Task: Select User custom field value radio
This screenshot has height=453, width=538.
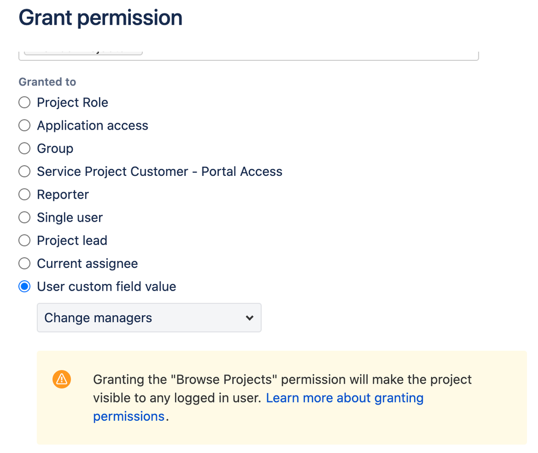Action: (24, 286)
